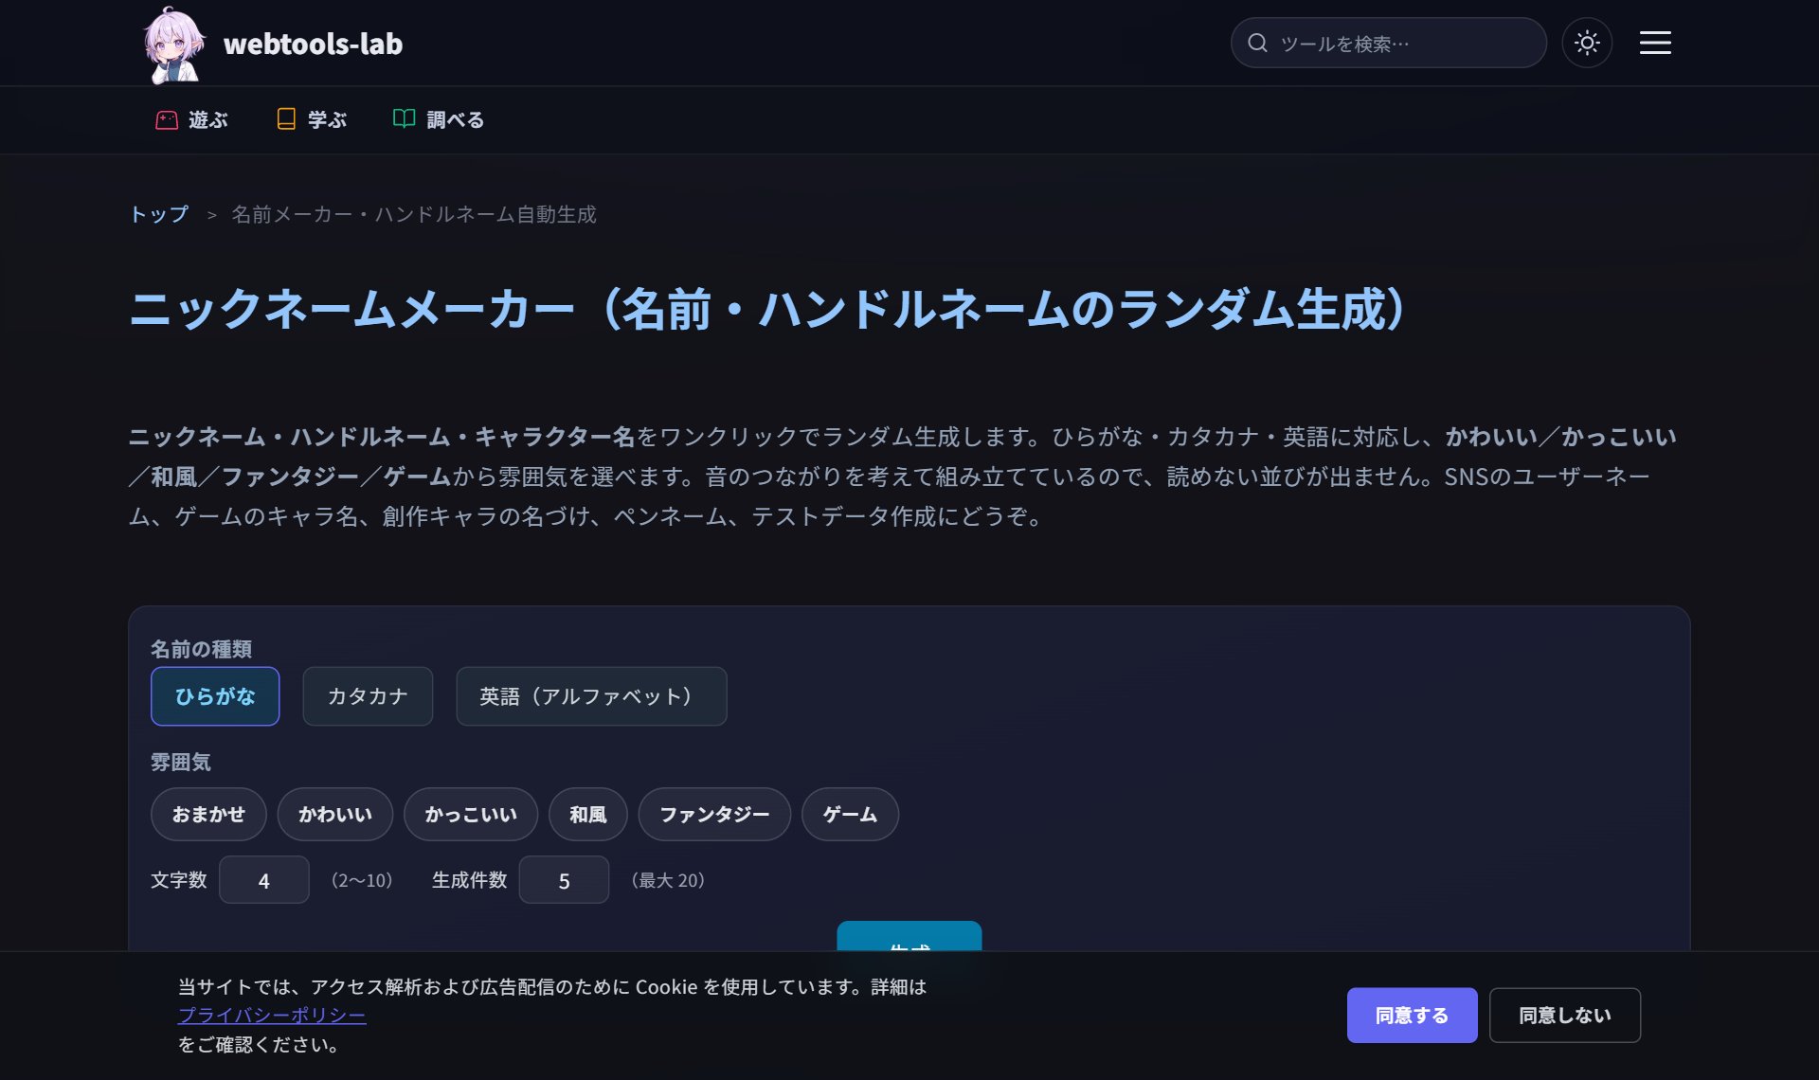Choose the 和風 mood chip

(x=588, y=814)
